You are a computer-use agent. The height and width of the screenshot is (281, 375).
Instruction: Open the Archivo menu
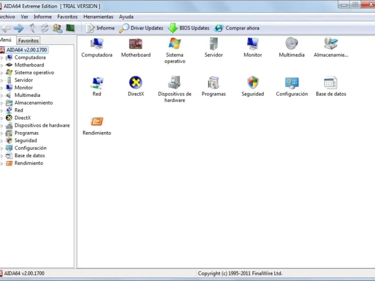7,17
